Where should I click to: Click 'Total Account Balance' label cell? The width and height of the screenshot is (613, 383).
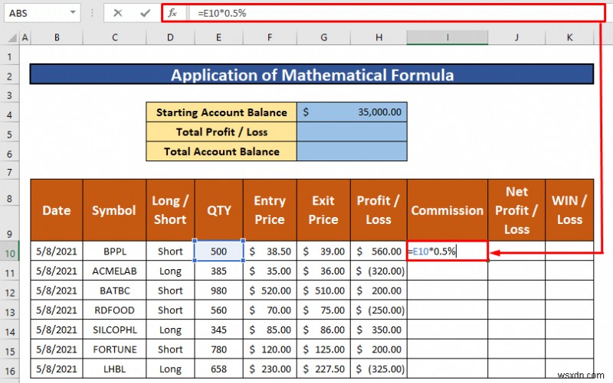221,151
